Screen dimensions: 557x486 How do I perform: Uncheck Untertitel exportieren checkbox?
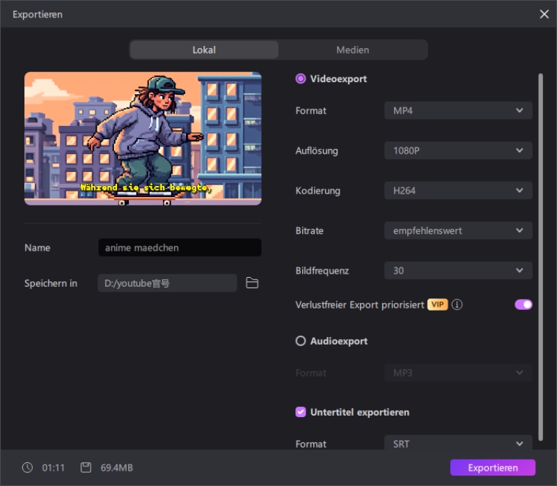(x=301, y=411)
